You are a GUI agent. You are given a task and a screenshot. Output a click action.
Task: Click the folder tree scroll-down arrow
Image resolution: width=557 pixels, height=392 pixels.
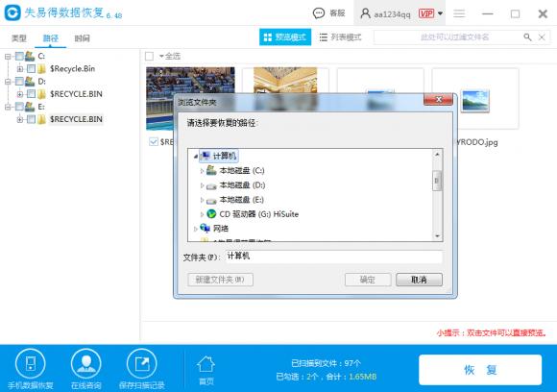tap(437, 235)
